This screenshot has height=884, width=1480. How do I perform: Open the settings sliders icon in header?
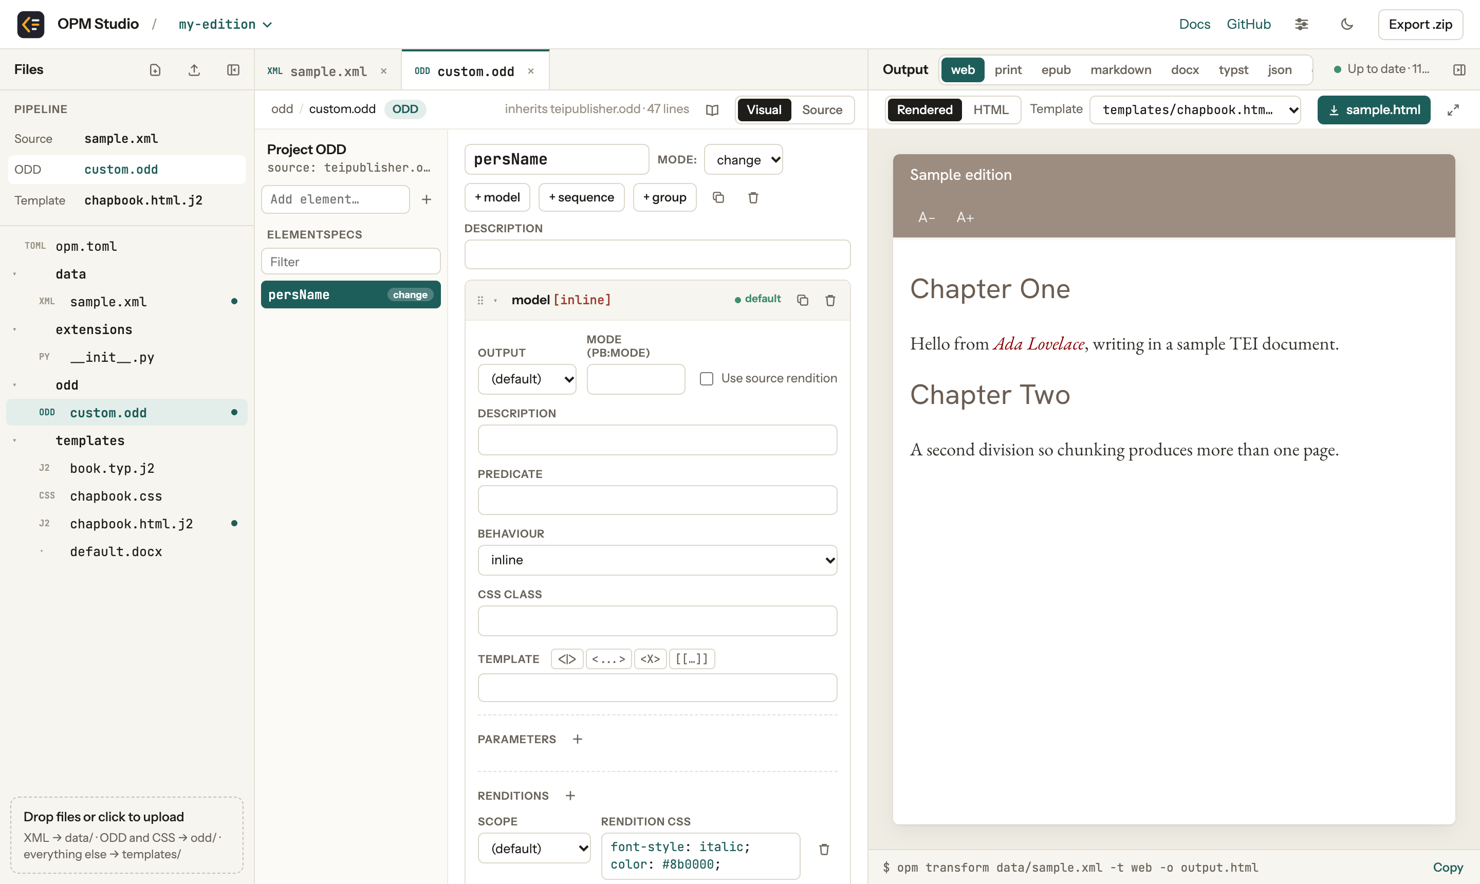(x=1301, y=25)
